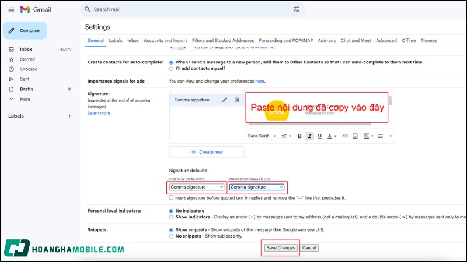Click the edit pencil icon for Comma signature
The width and height of the screenshot is (467, 262).
tap(225, 100)
